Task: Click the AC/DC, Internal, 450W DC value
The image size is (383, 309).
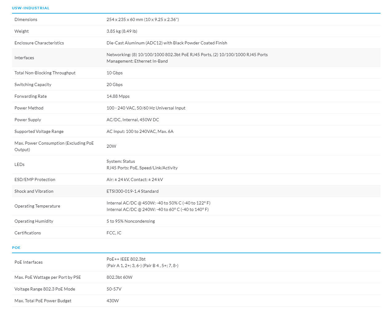Action: (x=133, y=120)
